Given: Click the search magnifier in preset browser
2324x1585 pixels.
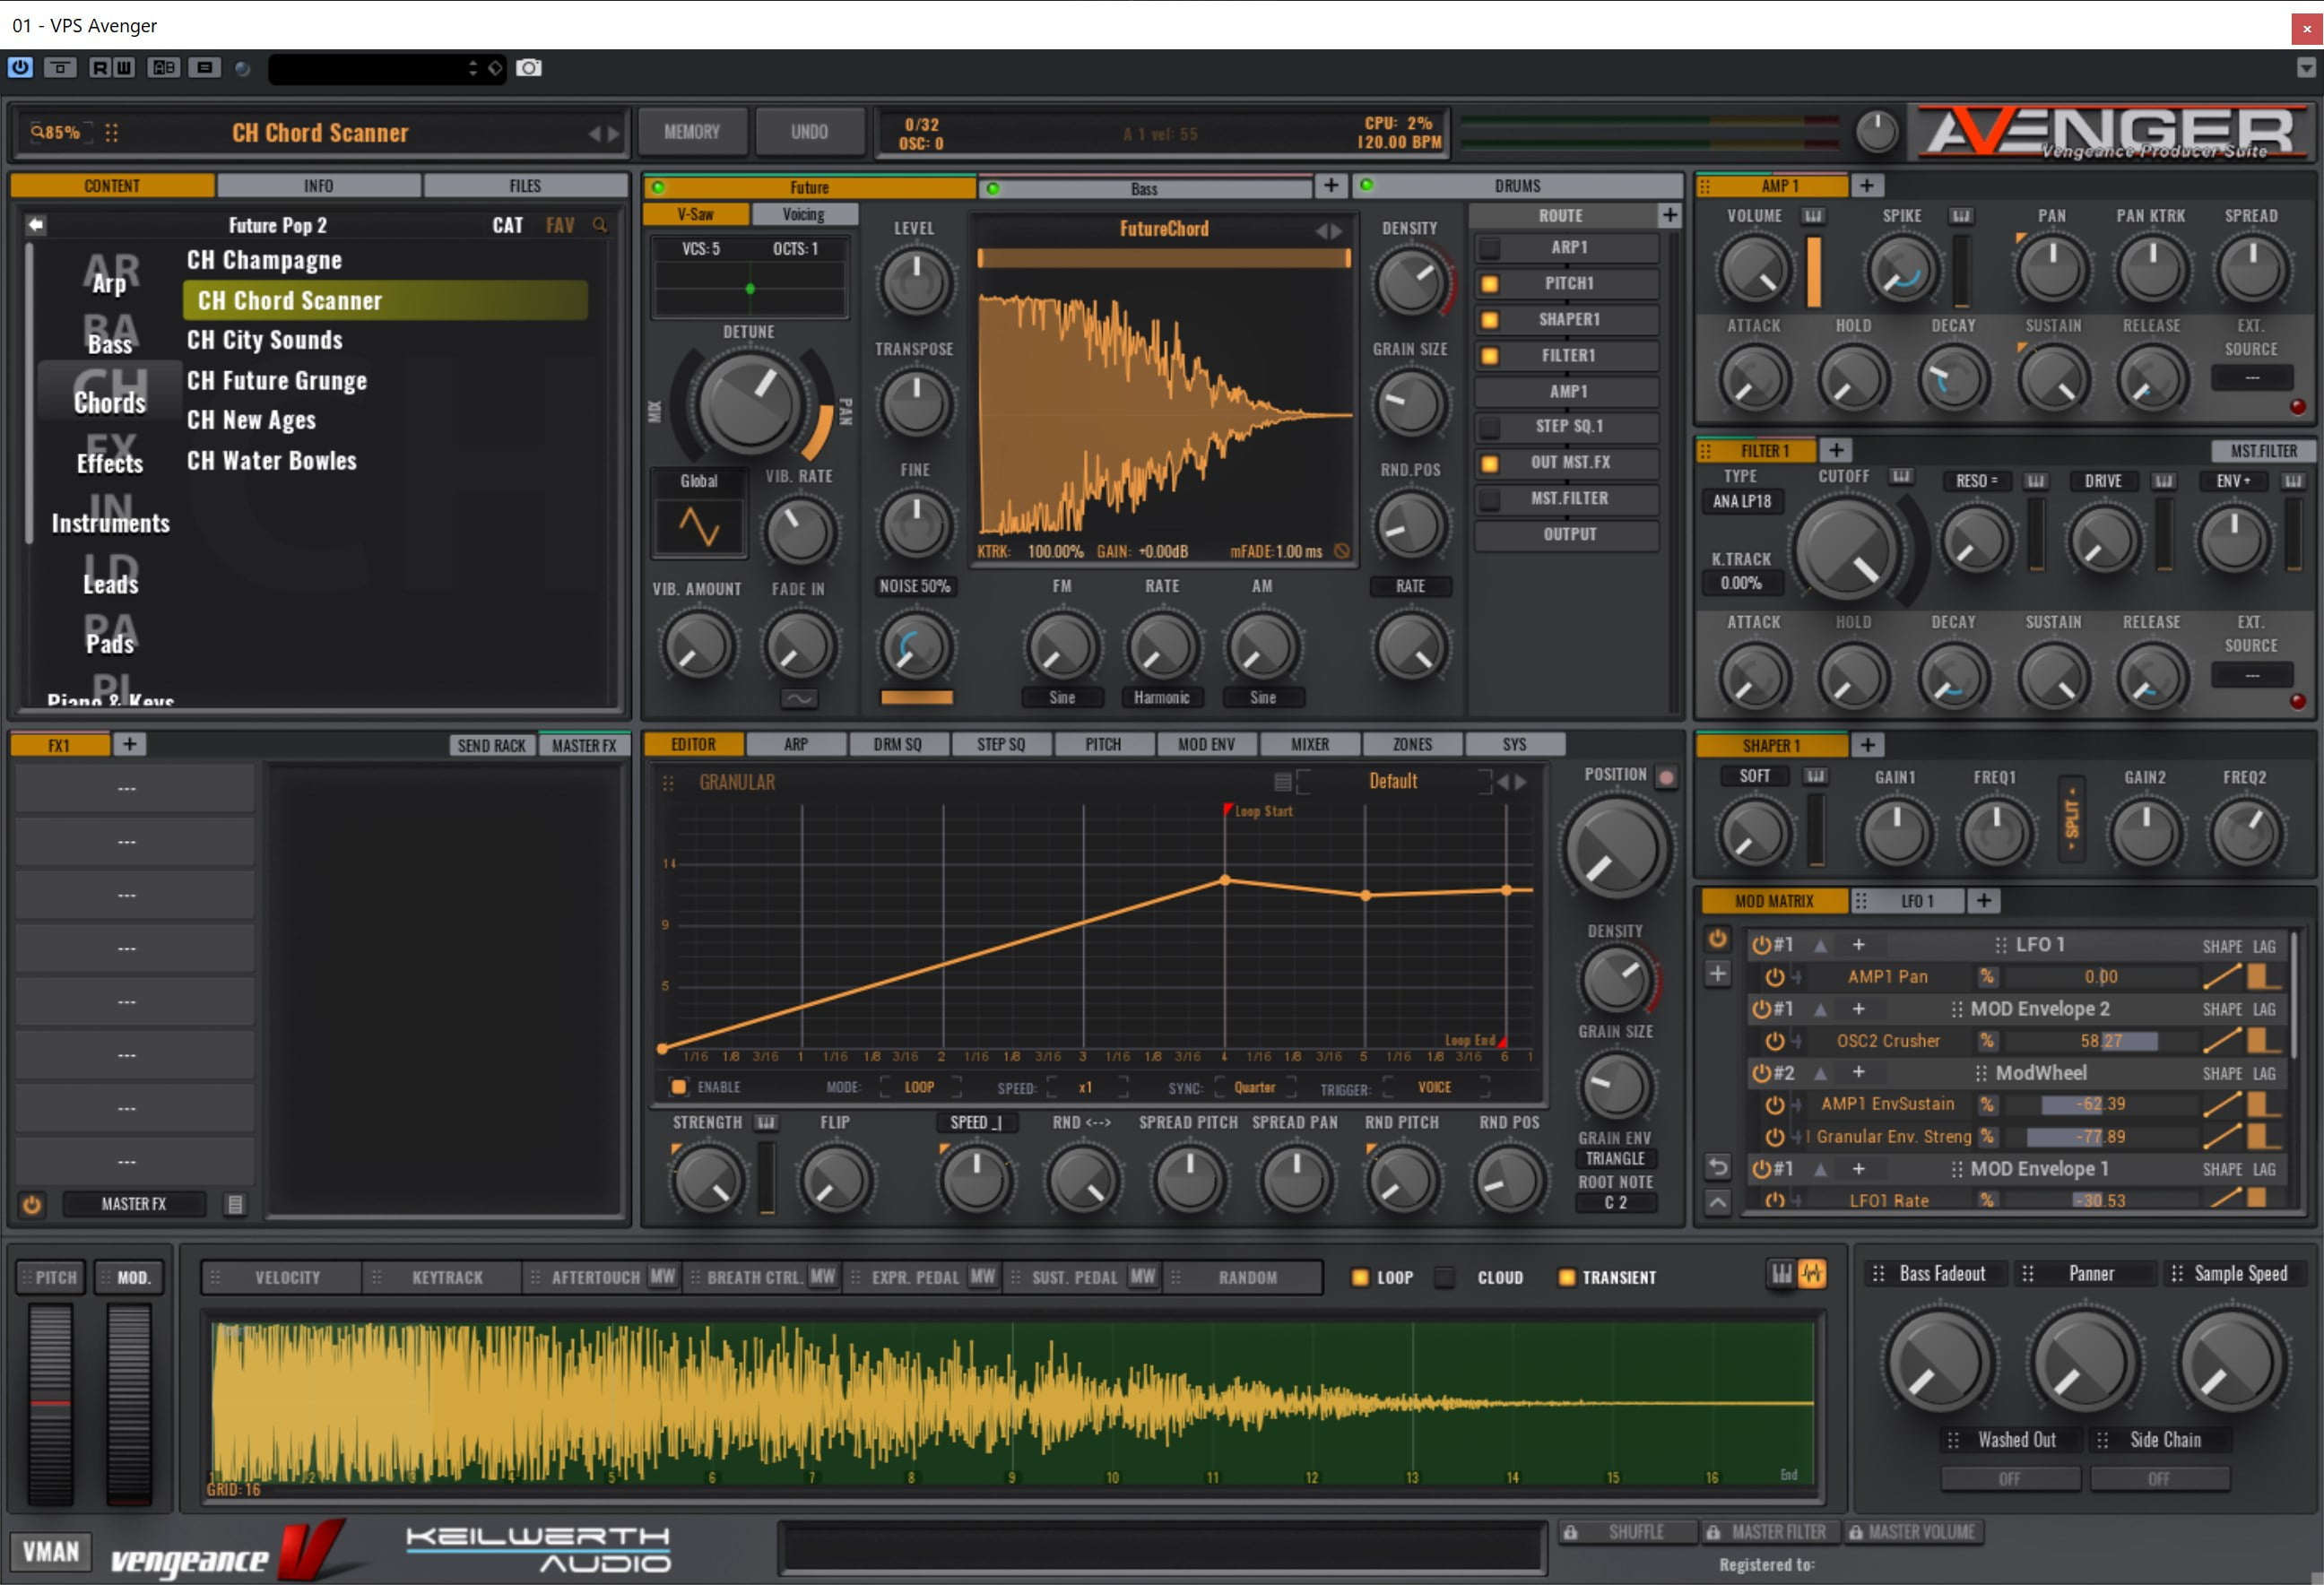Looking at the screenshot, I should pyautogui.click(x=600, y=225).
